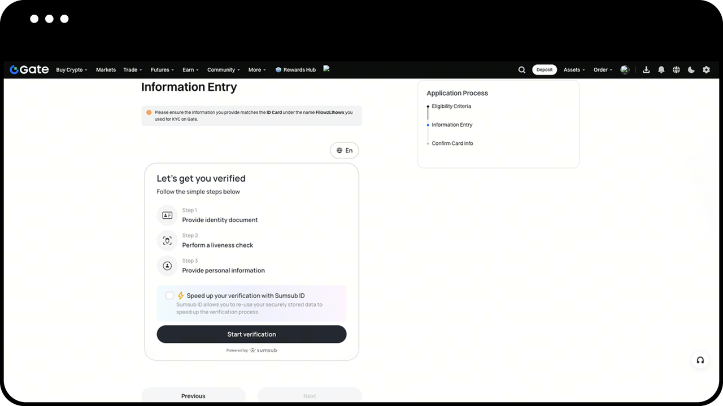Click the Start verification button

(251, 334)
